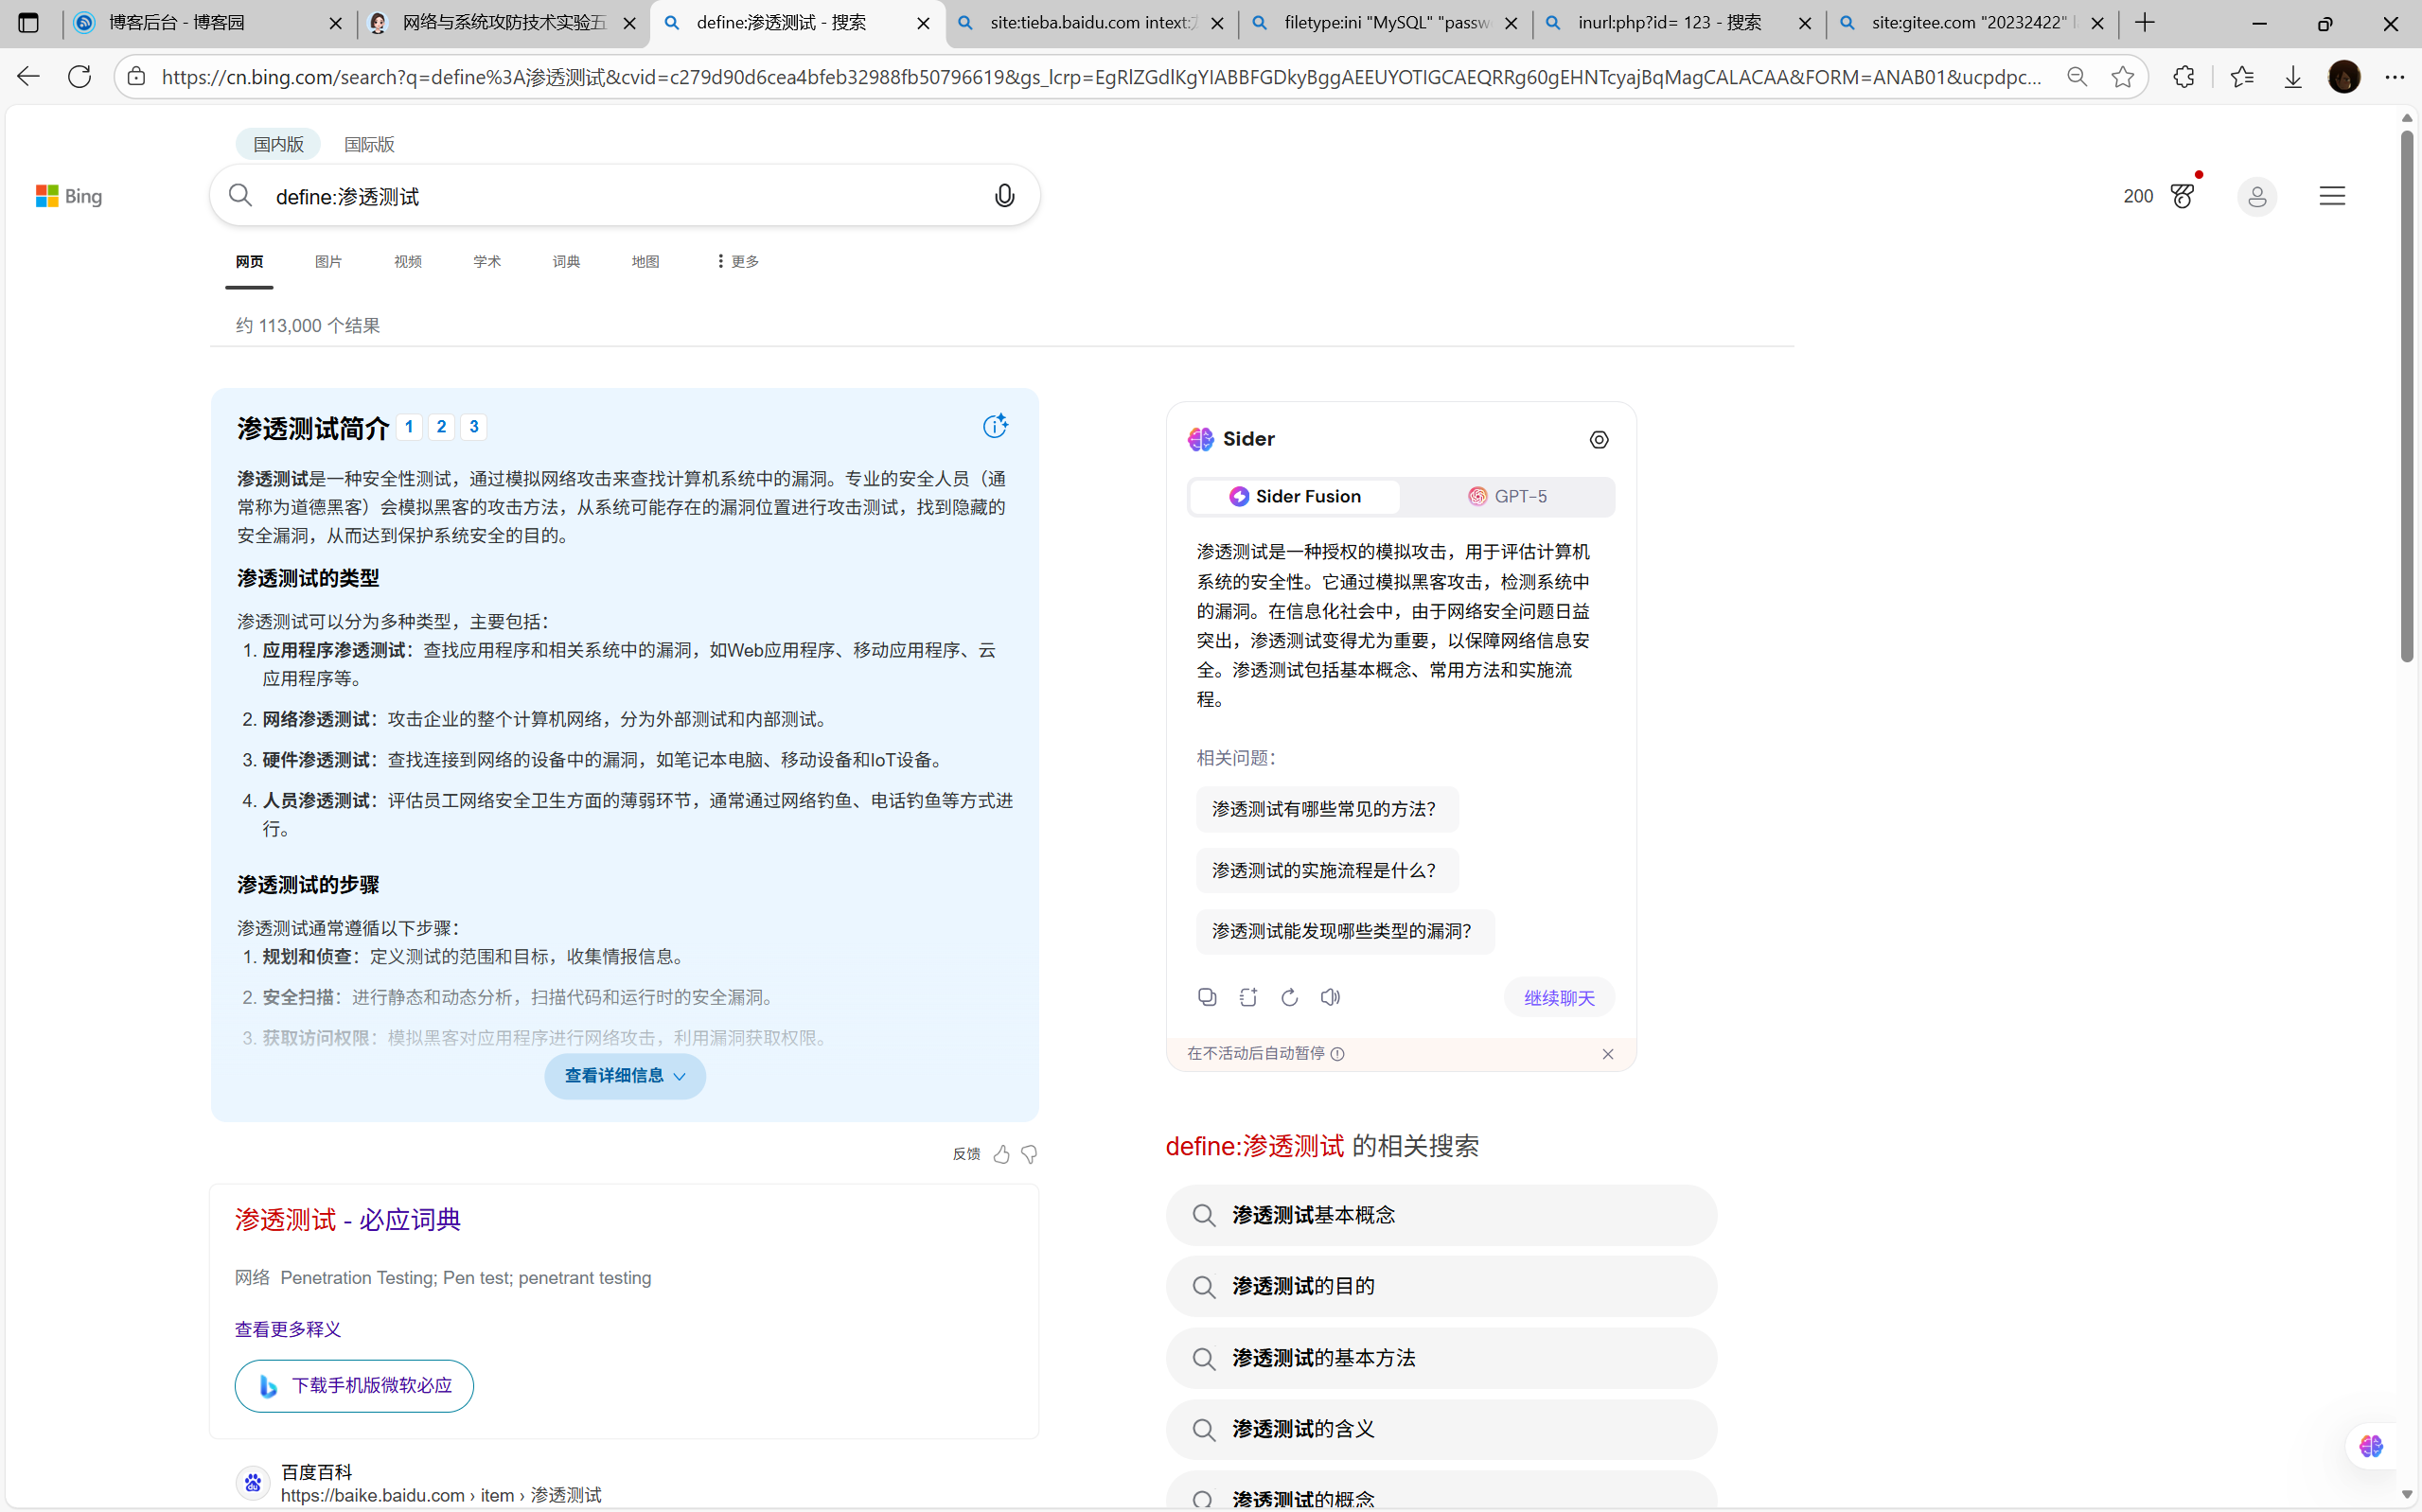Open the Sider settings gear icon

(x=1599, y=440)
